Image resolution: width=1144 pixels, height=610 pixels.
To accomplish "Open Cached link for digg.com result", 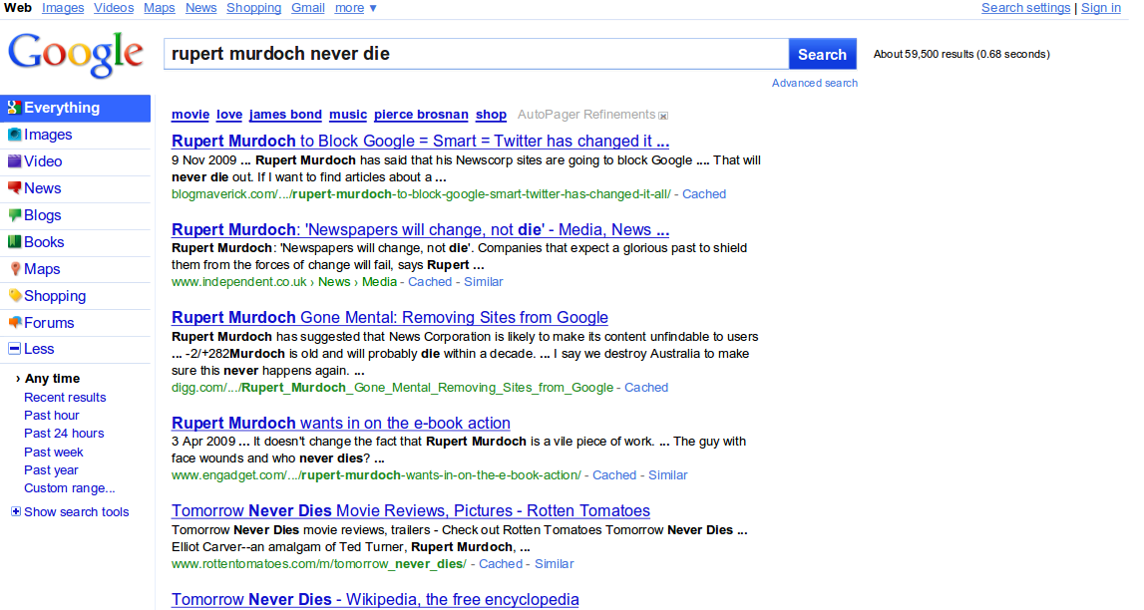I will click(x=645, y=388).
